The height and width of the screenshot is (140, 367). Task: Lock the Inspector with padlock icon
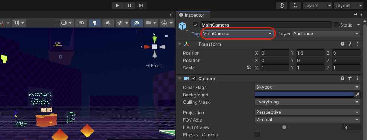355,15
